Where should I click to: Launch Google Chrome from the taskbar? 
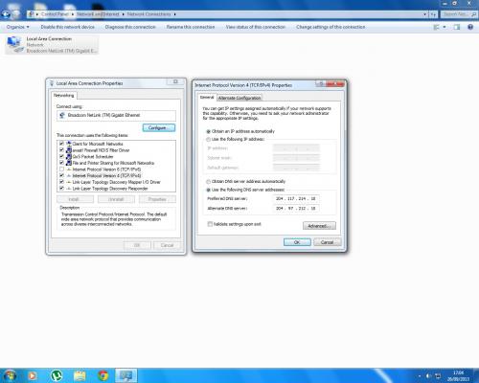point(103,375)
